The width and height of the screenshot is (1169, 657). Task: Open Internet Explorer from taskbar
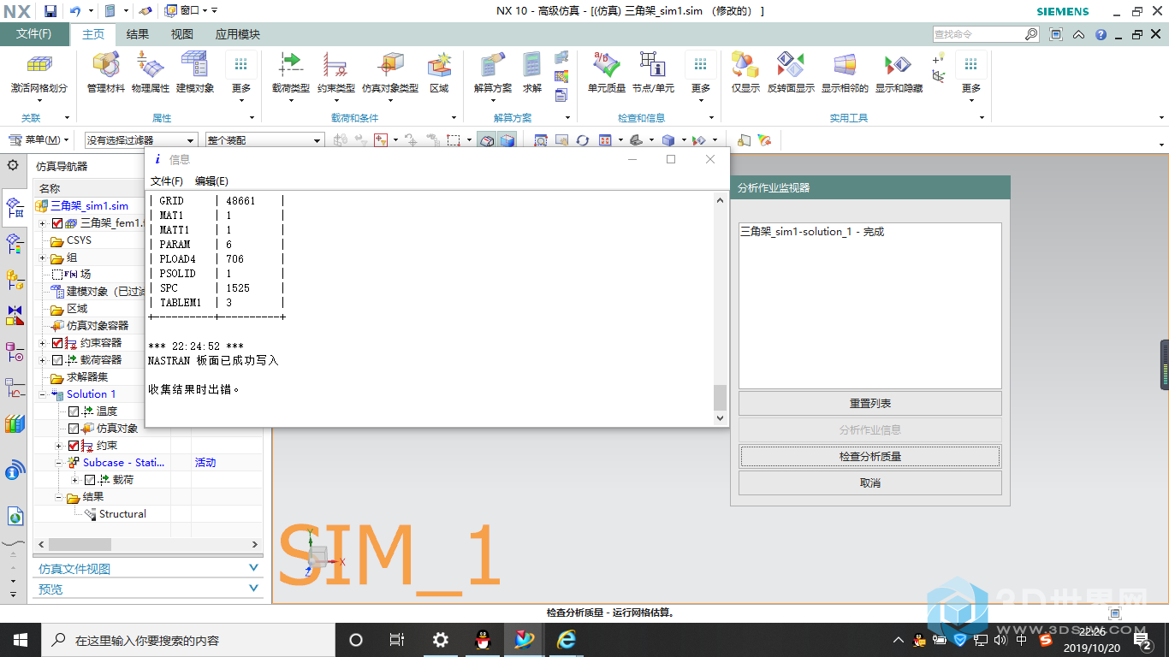coord(567,640)
